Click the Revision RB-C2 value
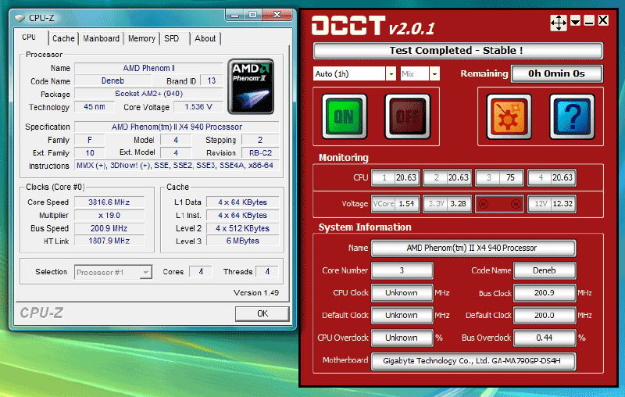This screenshot has width=625, height=397. click(260, 152)
